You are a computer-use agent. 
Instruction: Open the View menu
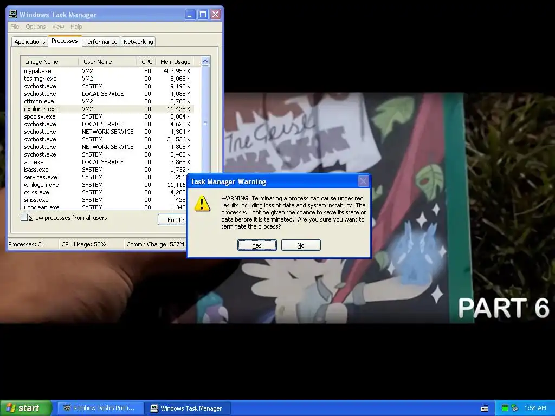(58, 27)
